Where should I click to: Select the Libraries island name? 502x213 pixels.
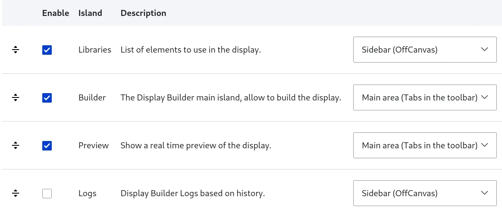pos(95,50)
